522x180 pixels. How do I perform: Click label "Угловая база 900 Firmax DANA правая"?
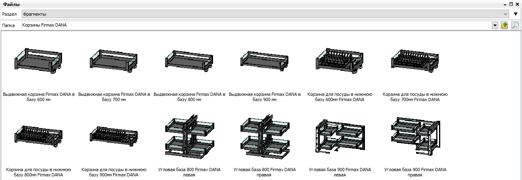click(415, 172)
